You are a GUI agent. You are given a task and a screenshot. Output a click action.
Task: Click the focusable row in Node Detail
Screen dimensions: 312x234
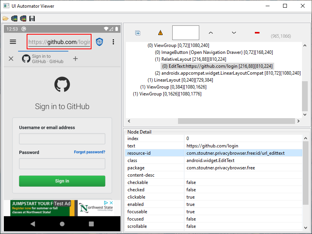(x=214, y=212)
